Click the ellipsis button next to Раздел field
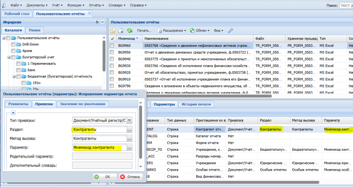The image size is (353, 187). [130, 129]
